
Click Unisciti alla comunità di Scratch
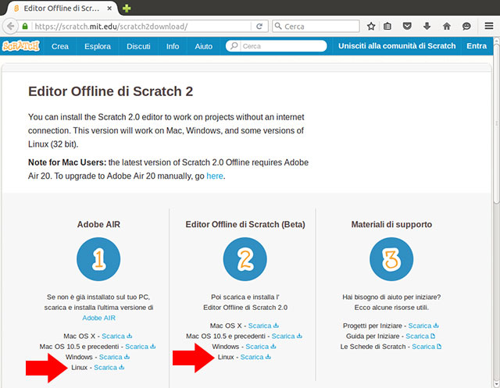[397, 46]
